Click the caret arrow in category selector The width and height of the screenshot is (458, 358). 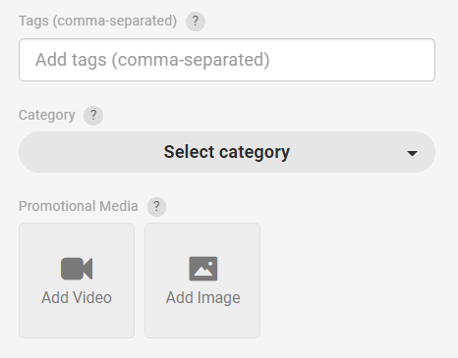tap(412, 153)
